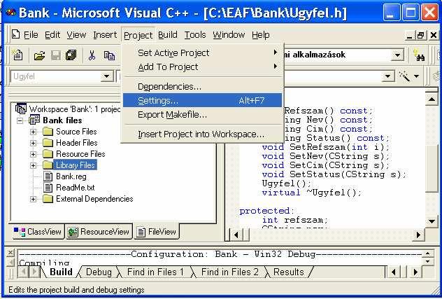Click the Workspace 'Bank' root icon

(20, 109)
